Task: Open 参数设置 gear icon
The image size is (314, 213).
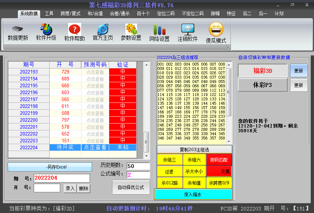Action: (131, 29)
